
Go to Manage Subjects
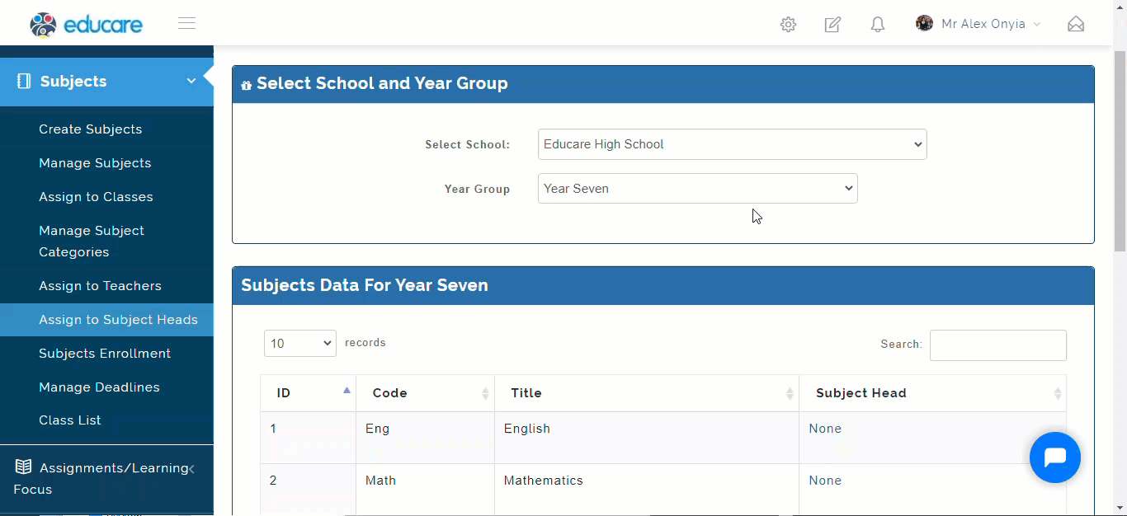[95, 163]
